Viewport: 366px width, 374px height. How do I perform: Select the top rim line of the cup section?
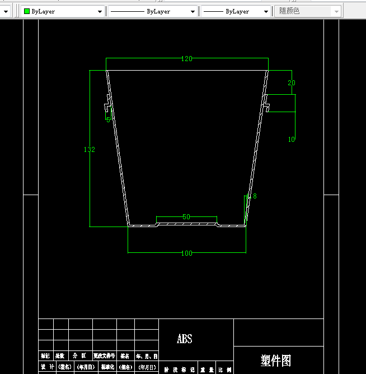coord(187,70)
